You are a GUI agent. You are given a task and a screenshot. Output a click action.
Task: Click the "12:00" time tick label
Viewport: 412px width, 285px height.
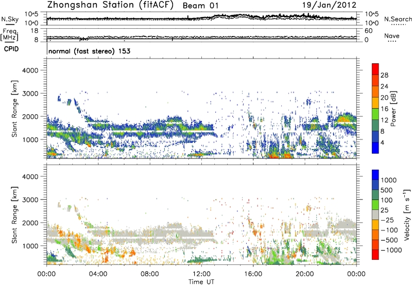point(201,274)
